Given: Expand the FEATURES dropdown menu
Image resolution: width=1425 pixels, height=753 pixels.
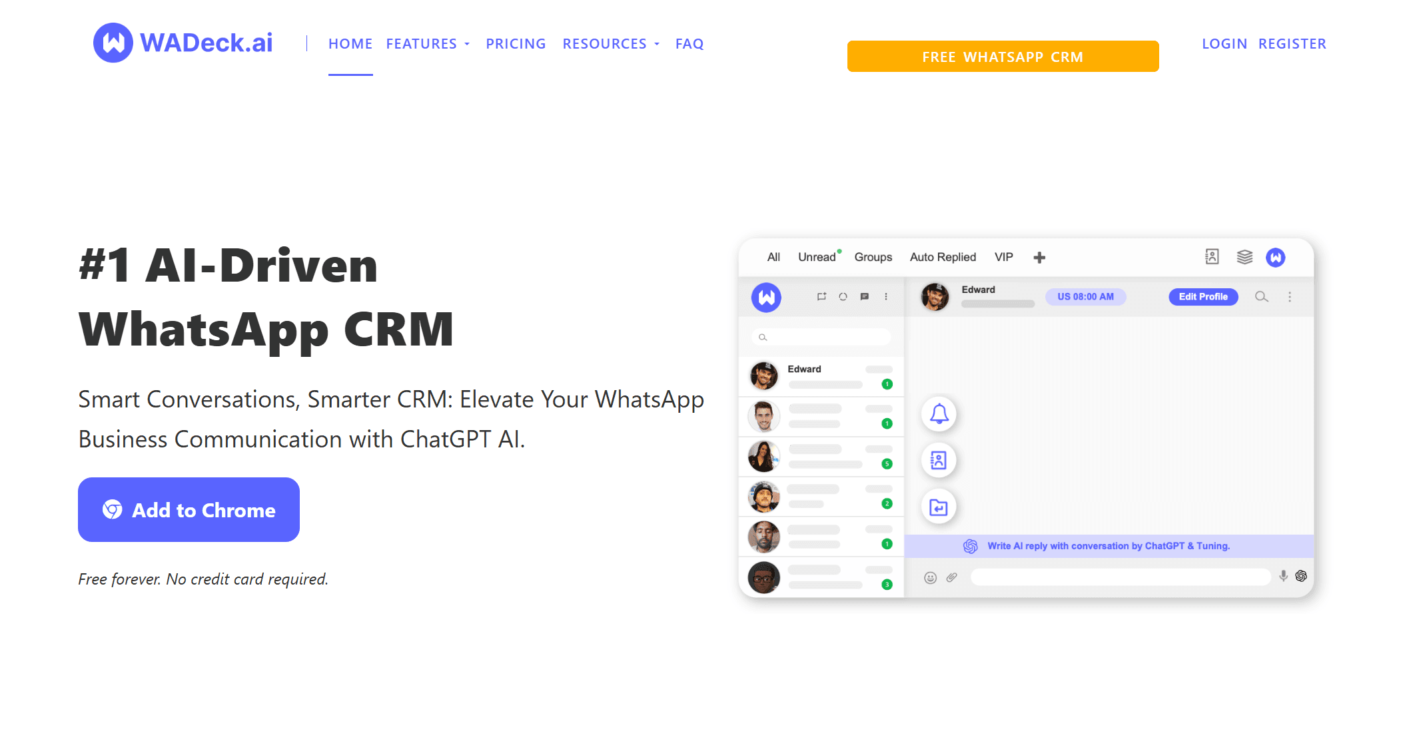Looking at the screenshot, I should coord(428,44).
